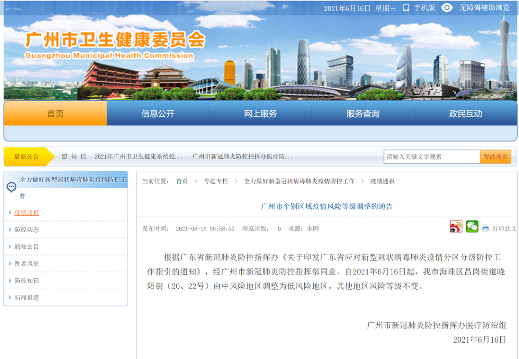
Task: Expand the 通知公告 section arrow
Action: (11, 247)
